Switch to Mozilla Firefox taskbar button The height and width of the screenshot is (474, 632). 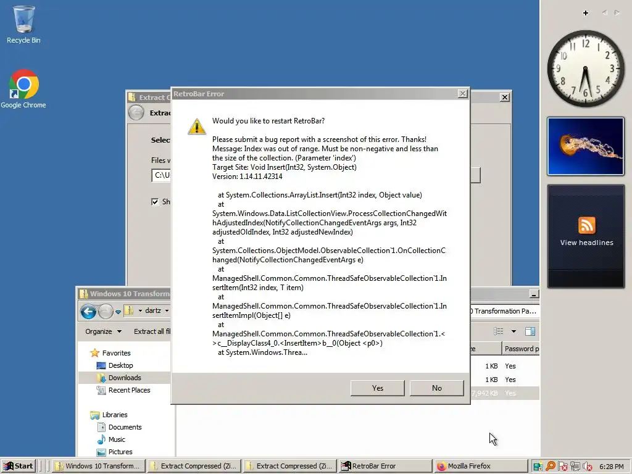(480, 467)
